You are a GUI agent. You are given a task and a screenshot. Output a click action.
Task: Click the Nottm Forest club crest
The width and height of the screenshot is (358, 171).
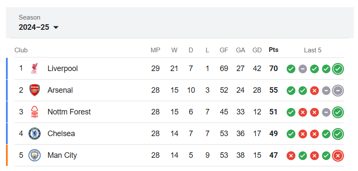click(35, 112)
